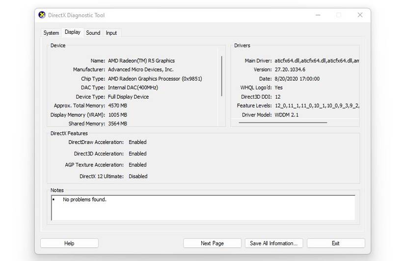This screenshot has width=405, height=261.
Task: Click the Direct3D DDI value '12'
Action: [x=278, y=97]
